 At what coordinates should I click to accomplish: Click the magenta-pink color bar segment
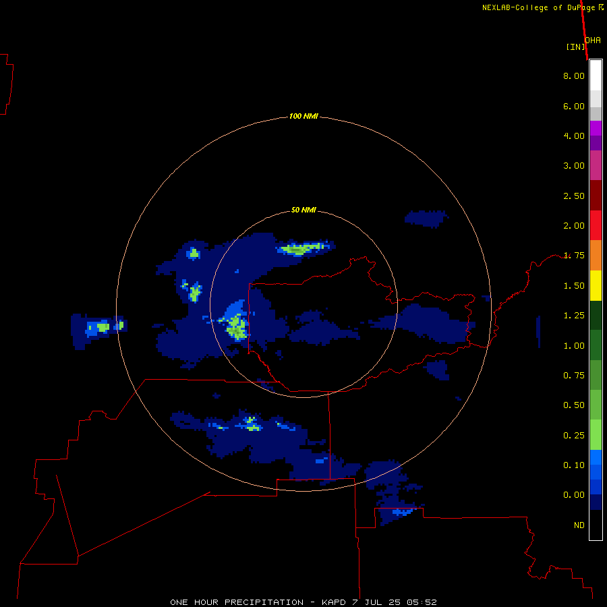click(596, 165)
